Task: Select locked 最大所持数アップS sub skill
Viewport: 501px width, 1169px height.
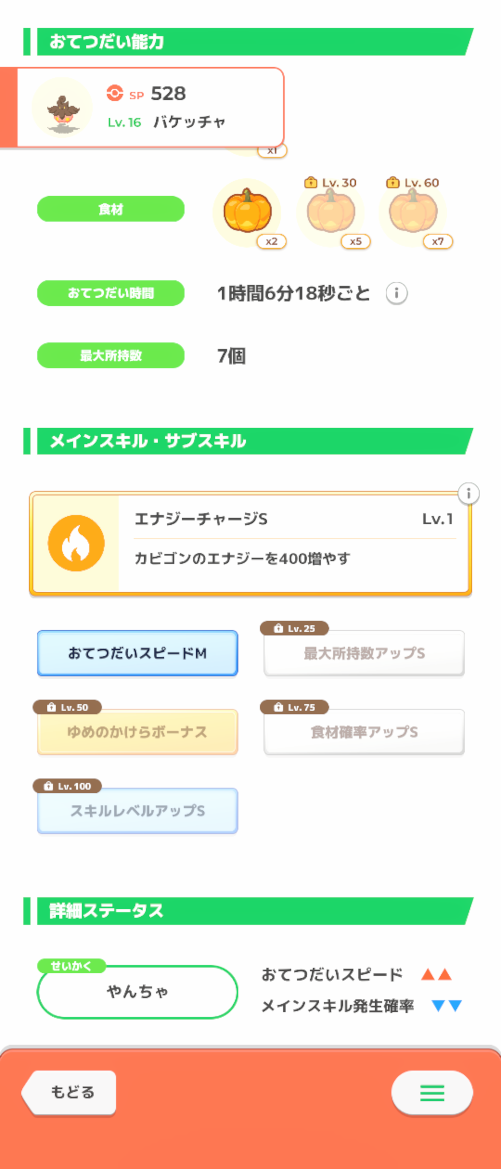Action: point(364,653)
